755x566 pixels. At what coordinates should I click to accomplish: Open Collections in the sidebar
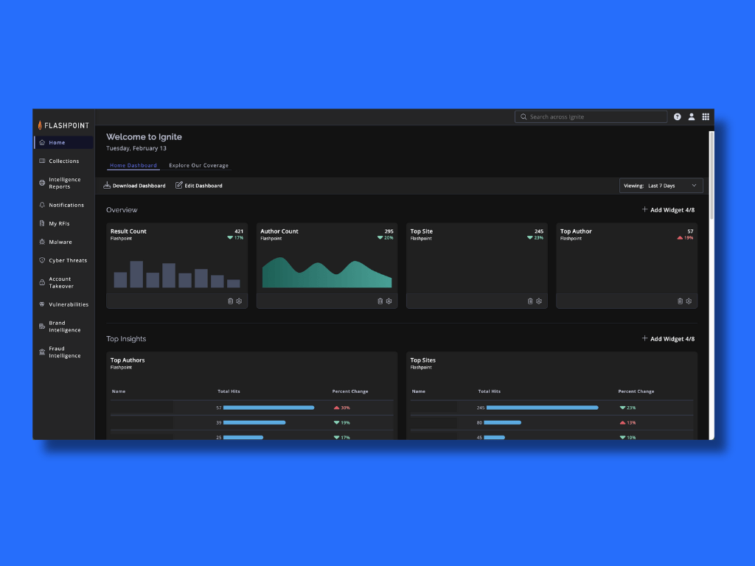coord(63,161)
